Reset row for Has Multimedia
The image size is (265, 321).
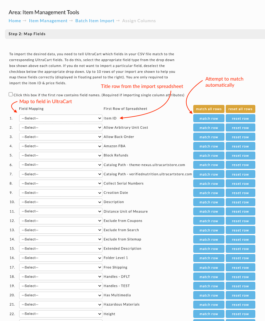coord(240,296)
